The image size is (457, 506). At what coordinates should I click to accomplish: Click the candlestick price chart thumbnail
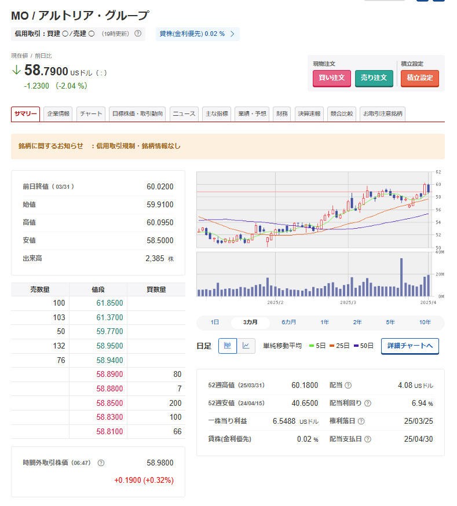tap(313, 210)
